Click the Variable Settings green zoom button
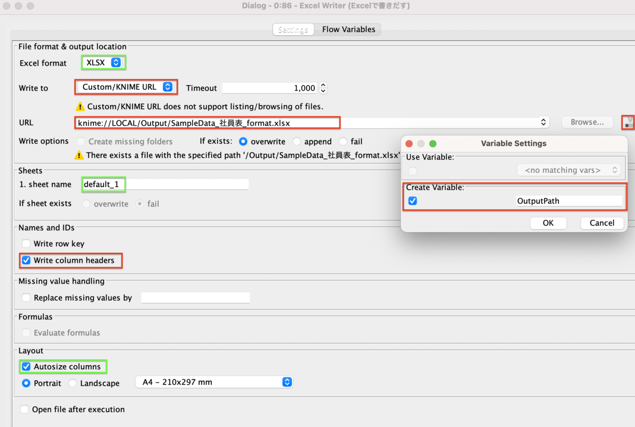 [433, 144]
